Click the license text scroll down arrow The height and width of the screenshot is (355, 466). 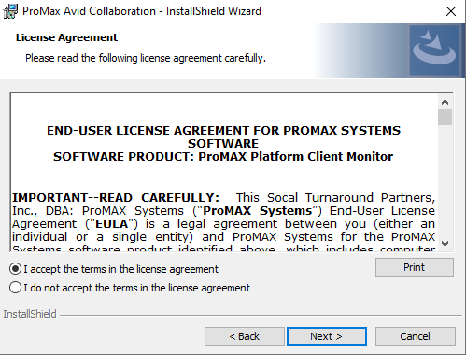[445, 244]
